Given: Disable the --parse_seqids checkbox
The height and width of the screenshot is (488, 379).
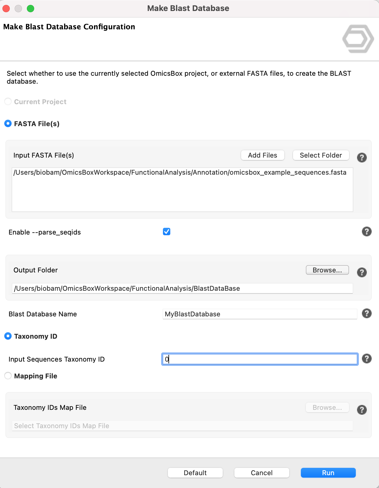Looking at the screenshot, I should (167, 232).
